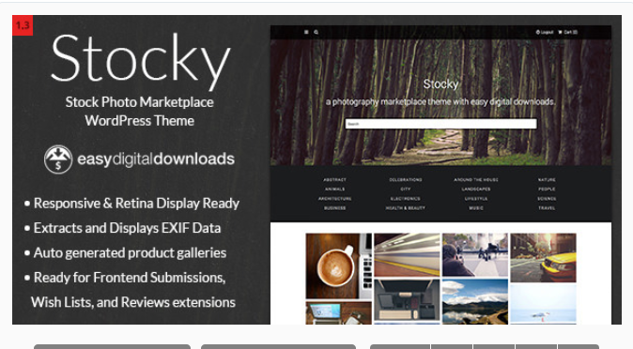Open the Around the House category
Image resolution: width=633 pixels, height=349 pixels.
tap(476, 179)
